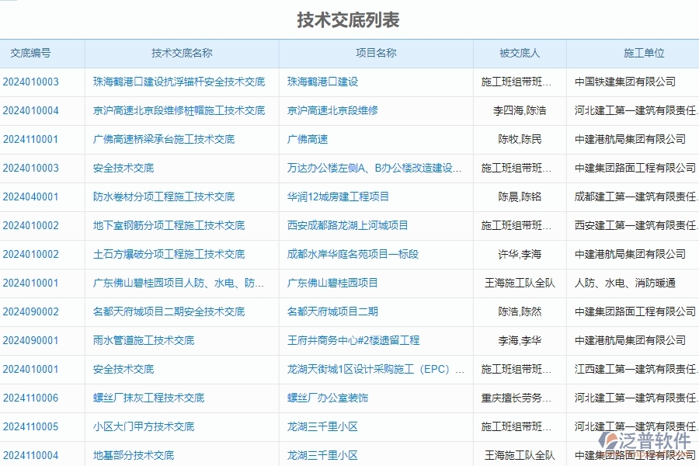Image resolution: width=699 pixels, height=466 pixels.
Task: Open 雨水管道施工技术交底
Action: [x=144, y=340]
